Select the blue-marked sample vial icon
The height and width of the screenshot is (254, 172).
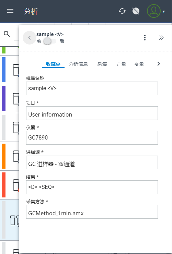coord(16,70)
